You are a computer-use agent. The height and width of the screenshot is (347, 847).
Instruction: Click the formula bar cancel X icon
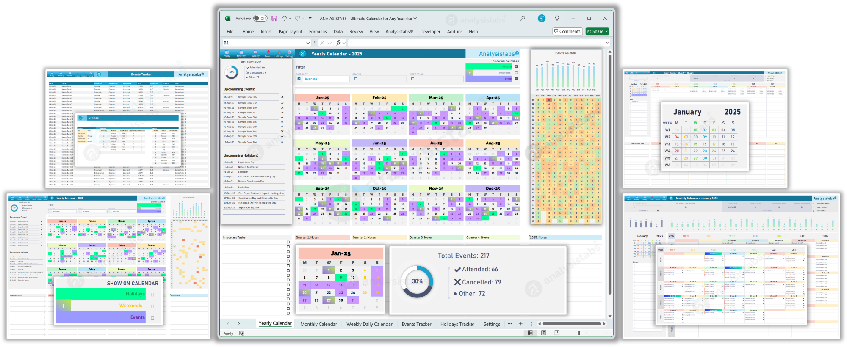322,43
